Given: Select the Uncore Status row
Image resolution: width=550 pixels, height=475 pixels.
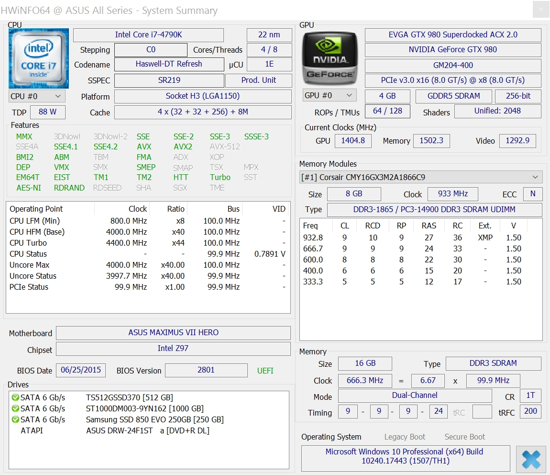Looking at the screenshot, I should pos(148,276).
